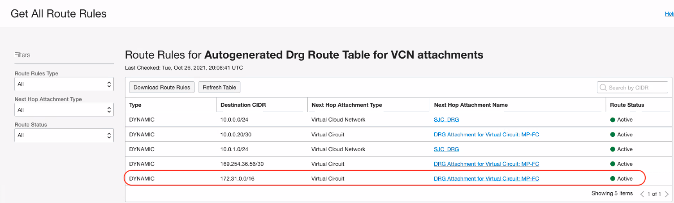Open DRG Attachment link for 10.0.0.20/30
This screenshot has width=674, height=203.
[x=486, y=135]
